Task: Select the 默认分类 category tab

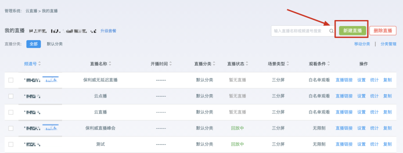Action: click(x=54, y=44)
